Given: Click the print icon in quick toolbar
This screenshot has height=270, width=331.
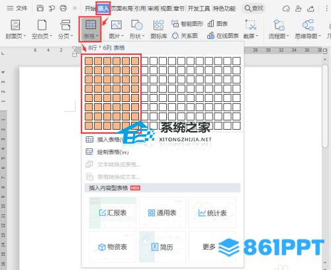Looking at the screenshot, I should point(64,9).
